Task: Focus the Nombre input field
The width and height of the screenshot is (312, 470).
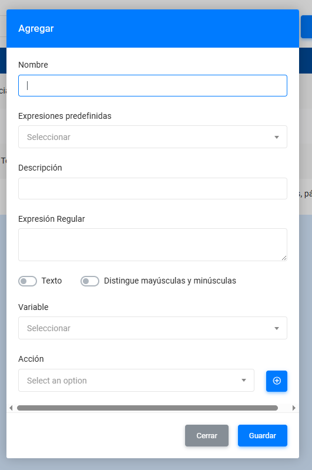Action: tap(153, 86)
